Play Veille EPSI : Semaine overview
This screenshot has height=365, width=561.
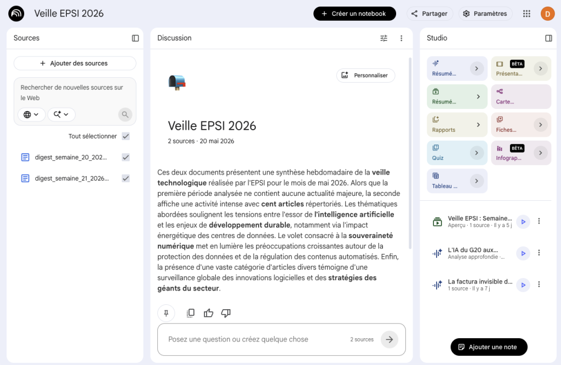(523, 222)
